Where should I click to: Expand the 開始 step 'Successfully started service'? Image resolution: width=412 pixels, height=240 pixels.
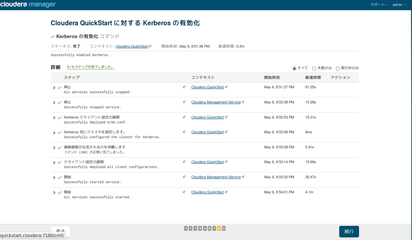click(54, 178)
